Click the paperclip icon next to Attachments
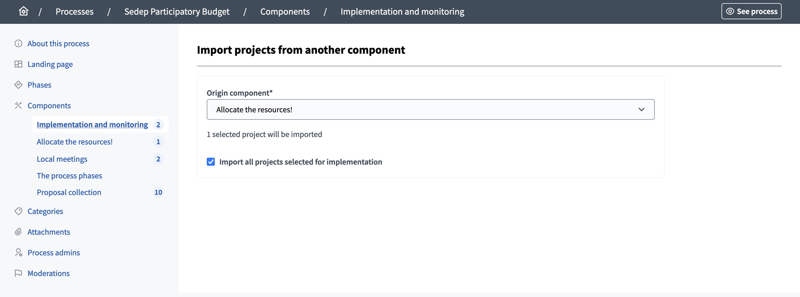800x297 pixels. 18,232
